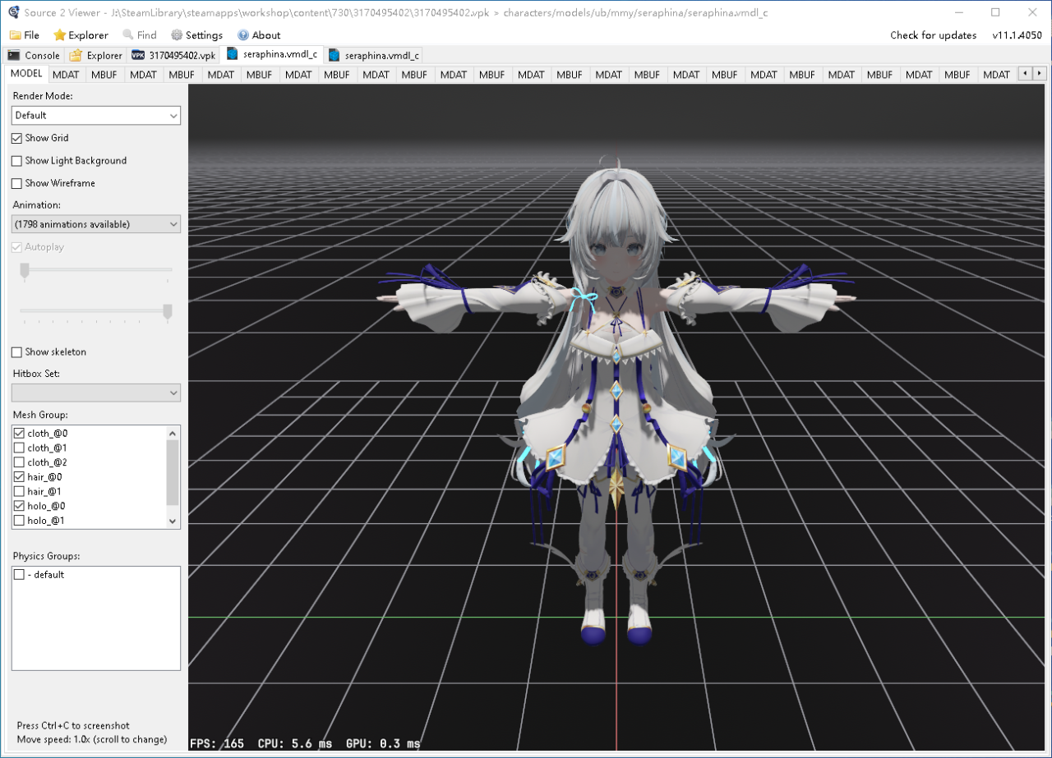Click the CPU: 5.6 ms readout
Screen dimensions: 1052x758
tap(295, 743)
